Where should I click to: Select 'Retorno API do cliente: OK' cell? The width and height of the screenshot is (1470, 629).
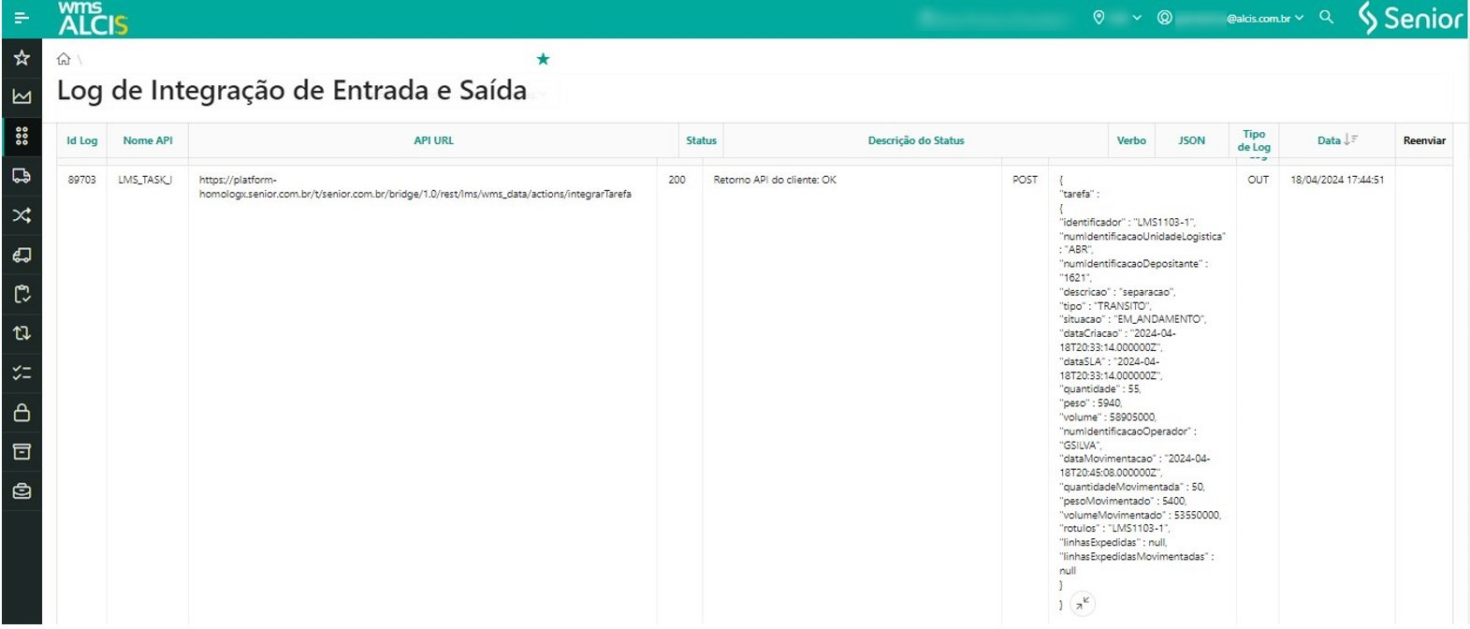[775, 180]
